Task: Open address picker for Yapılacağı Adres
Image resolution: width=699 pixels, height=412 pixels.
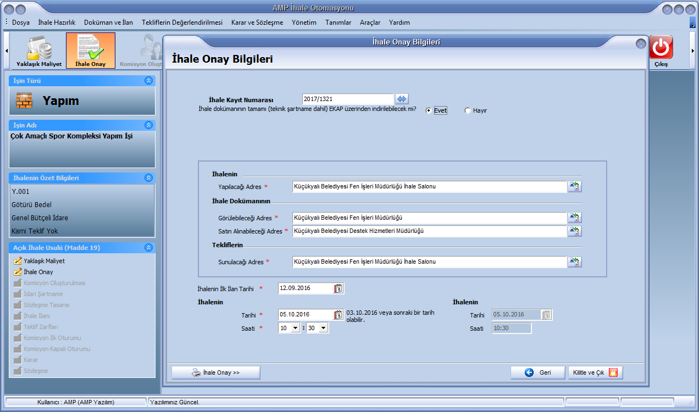Action: 575,187
